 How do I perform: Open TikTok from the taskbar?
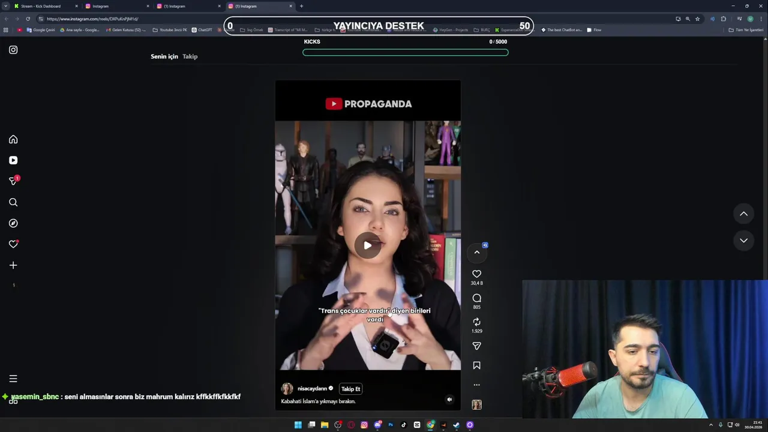[404, 425]
